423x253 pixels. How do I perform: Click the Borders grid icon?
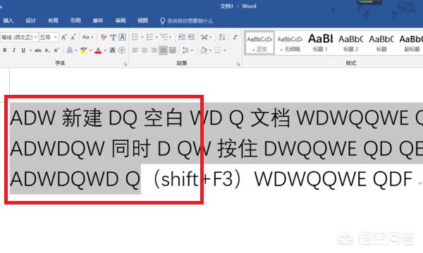(x=217, y=50)
